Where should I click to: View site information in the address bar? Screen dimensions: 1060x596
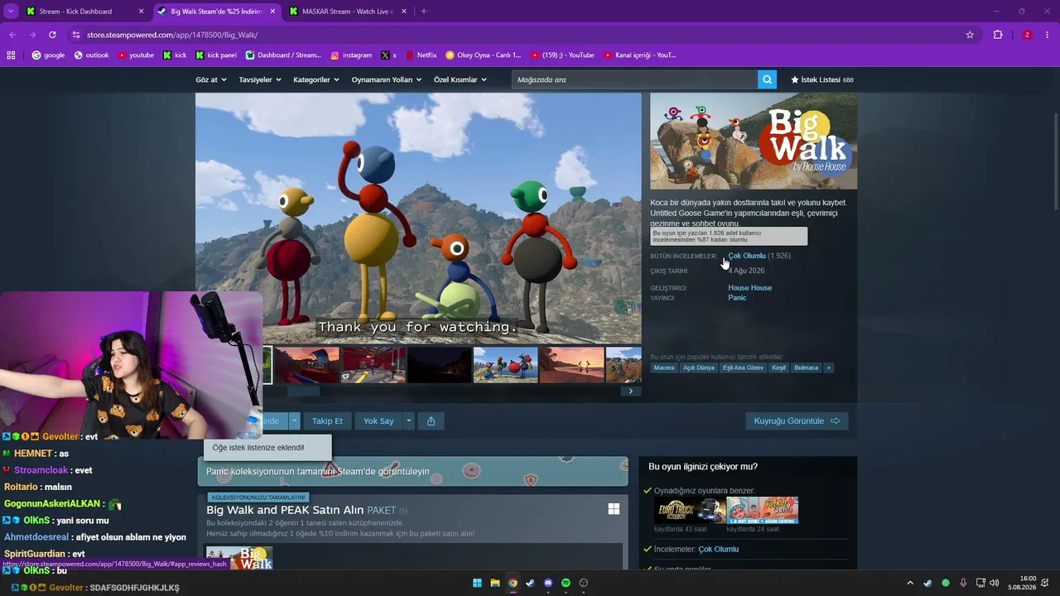coord(76,35)
